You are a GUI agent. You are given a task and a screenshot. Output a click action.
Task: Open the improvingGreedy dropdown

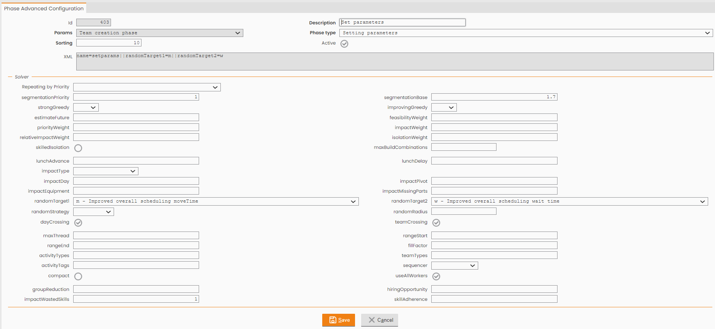point(444,107)
